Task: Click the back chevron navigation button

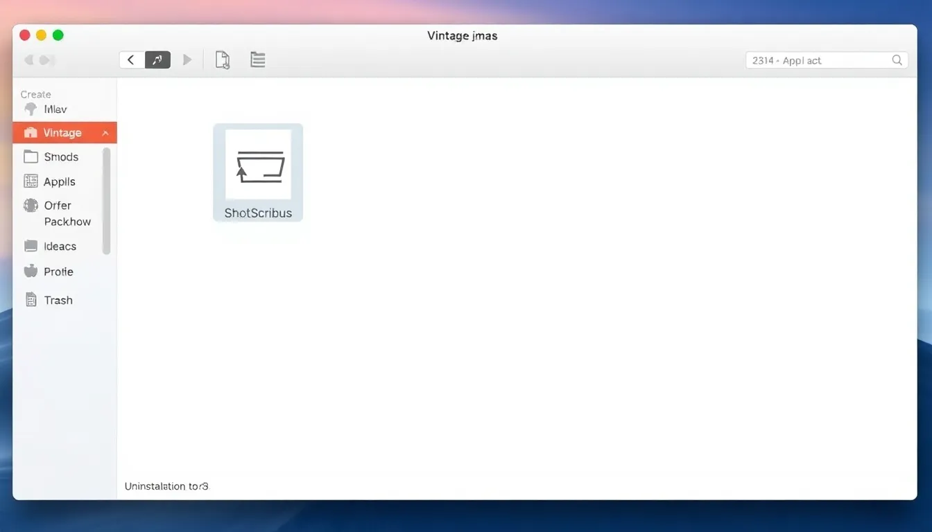Action: 131,60
